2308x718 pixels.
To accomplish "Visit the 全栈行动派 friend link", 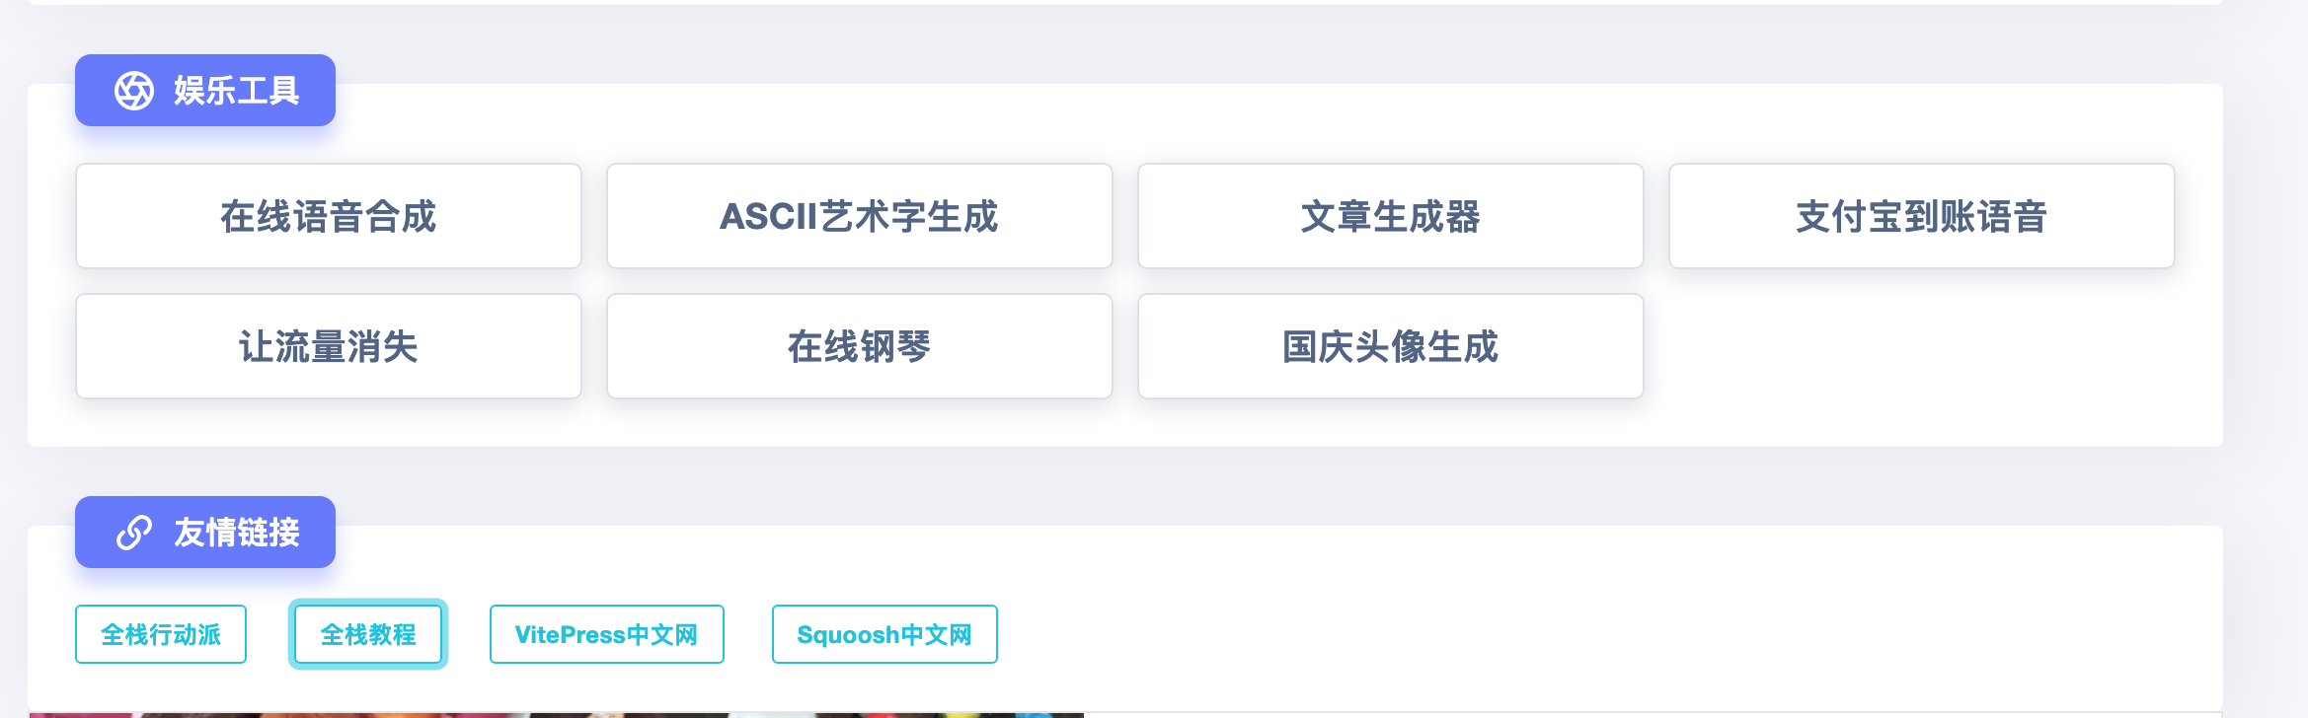I will pos(161,634).
